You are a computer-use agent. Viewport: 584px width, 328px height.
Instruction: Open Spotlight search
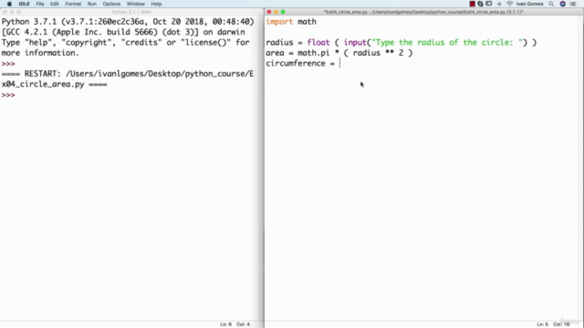coord(551,4)
